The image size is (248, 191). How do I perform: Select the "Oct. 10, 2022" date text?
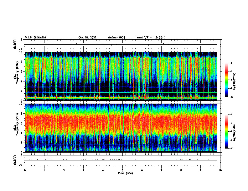coord(87,37)
